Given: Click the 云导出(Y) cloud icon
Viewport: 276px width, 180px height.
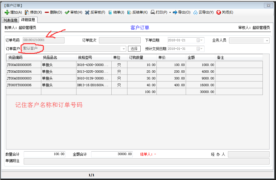Looking at the screenshot, I should (195, 12).
